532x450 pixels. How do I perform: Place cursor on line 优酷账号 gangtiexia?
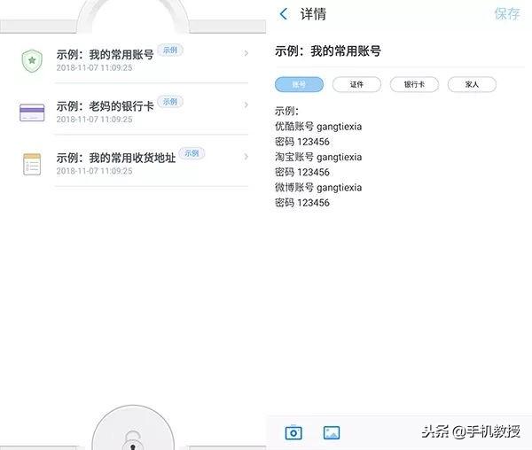[318, 127]
